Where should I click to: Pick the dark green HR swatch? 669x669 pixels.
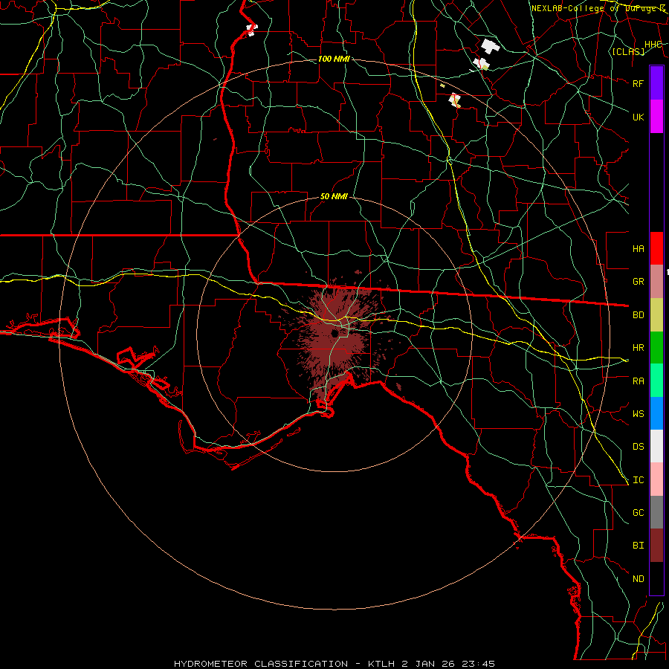pyautogui.click(x=656, y=348)
